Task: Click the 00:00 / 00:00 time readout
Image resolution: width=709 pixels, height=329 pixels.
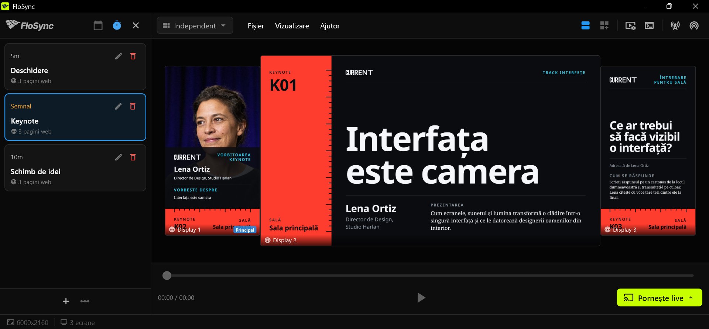Action: click(176, 298)
